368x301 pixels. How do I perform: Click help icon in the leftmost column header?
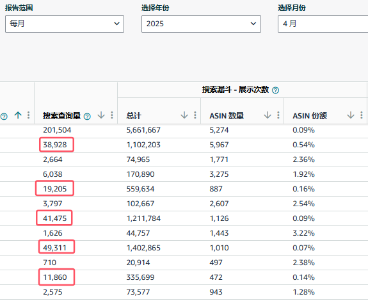4,116
